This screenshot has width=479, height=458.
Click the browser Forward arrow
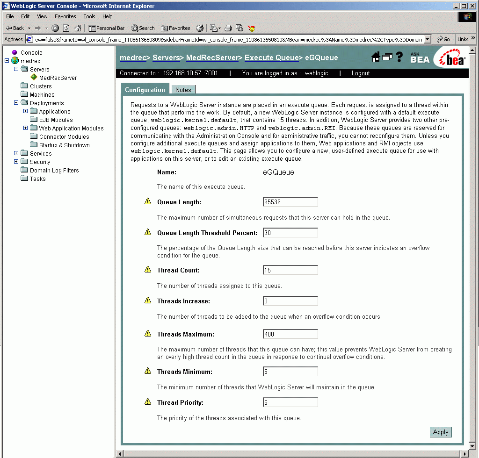point(38,28)
